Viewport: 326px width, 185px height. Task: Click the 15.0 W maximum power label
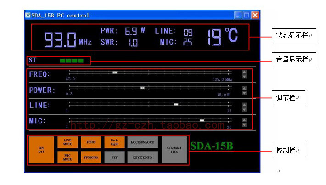[x=223, y=95]
